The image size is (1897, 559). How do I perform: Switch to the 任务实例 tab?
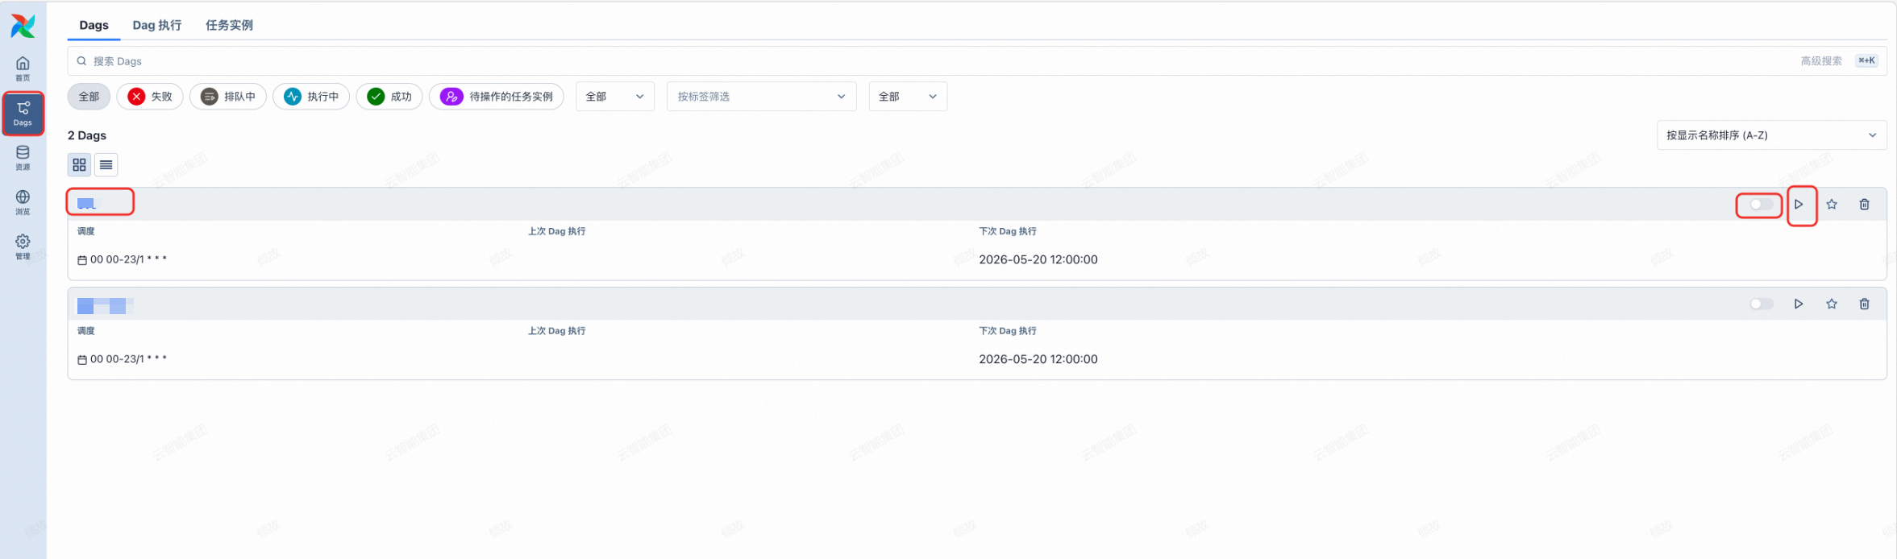229,25
